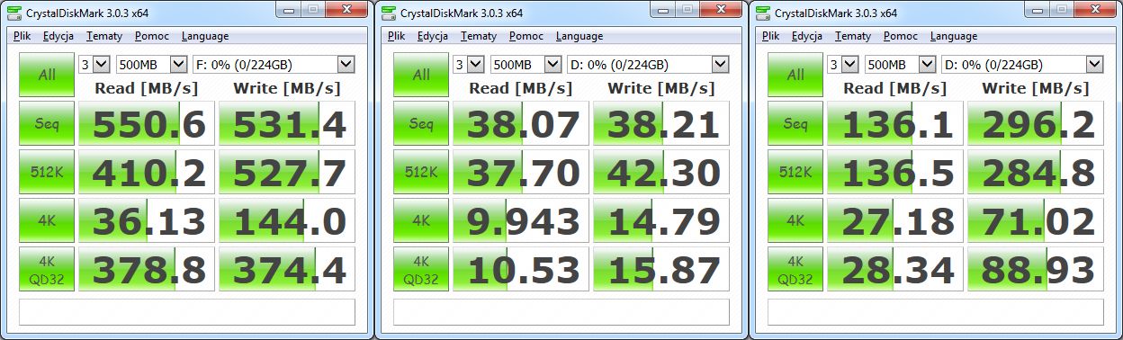Select the 42.30 512K write result
The width and height of the screenshot is (1123, 340).
pos(661,172)
